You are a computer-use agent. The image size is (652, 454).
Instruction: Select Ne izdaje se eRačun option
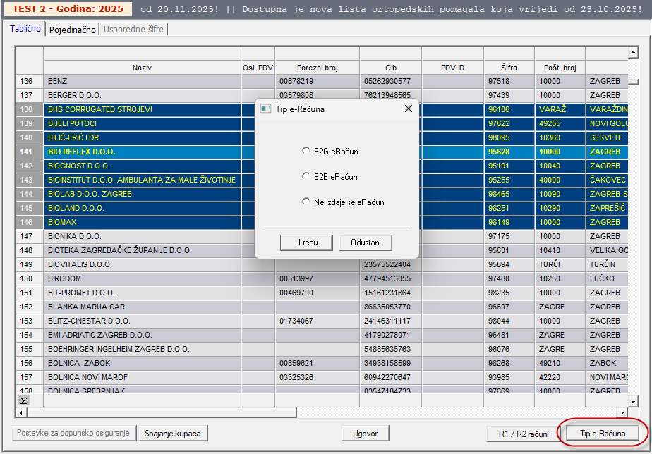[306, 202]
